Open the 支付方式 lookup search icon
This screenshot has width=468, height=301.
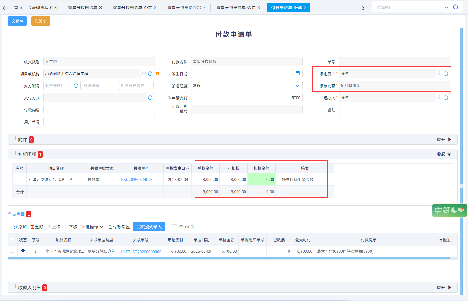[x=150, y=98]
